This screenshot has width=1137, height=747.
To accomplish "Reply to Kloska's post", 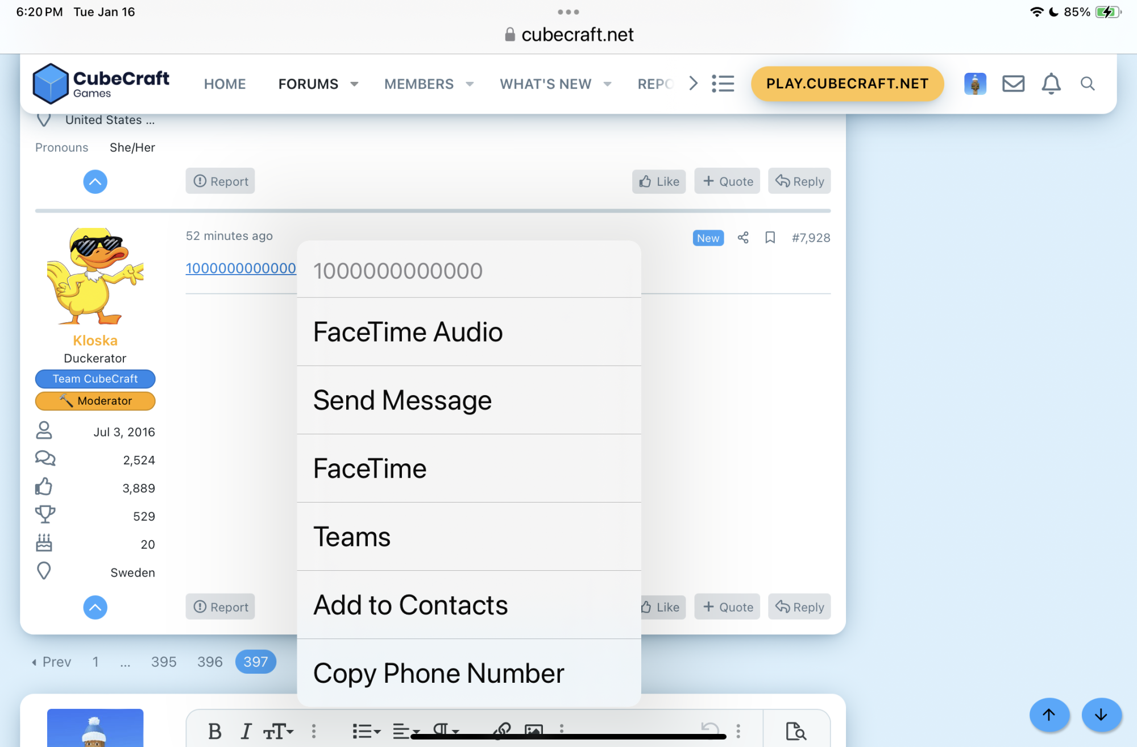I will pyautogui.click(x=799, y=607).
